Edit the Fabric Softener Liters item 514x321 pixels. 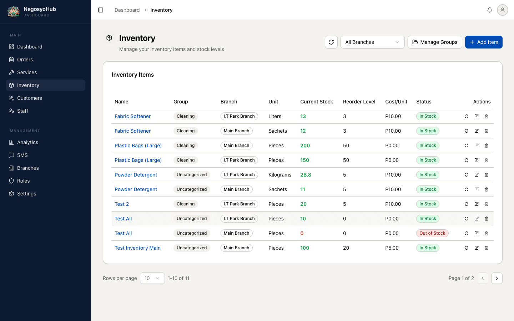(x=477, y=116)
